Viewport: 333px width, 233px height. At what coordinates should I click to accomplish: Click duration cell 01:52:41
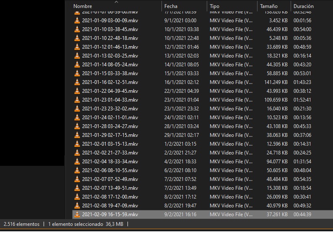302,100
